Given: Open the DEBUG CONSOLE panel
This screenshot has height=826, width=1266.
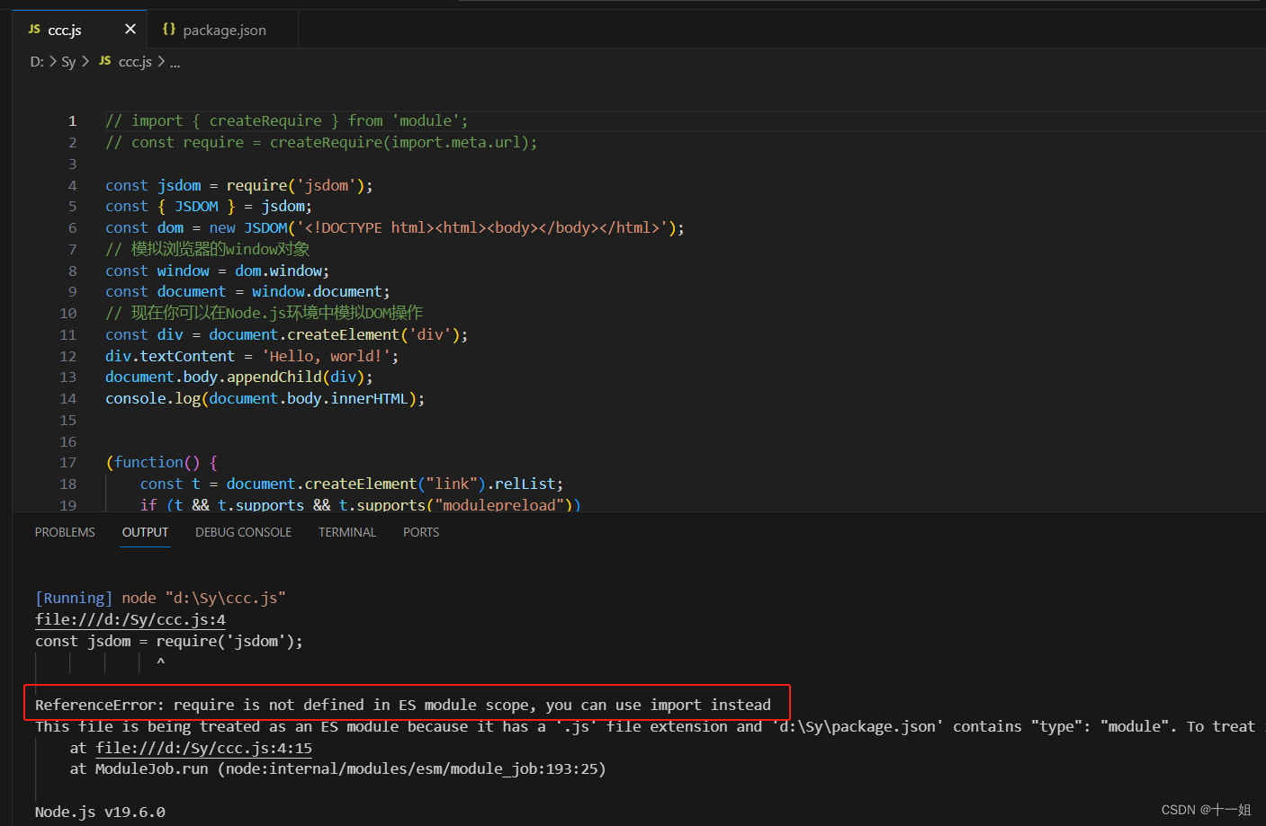Looking at the screenshot, I should coord(243,531).
